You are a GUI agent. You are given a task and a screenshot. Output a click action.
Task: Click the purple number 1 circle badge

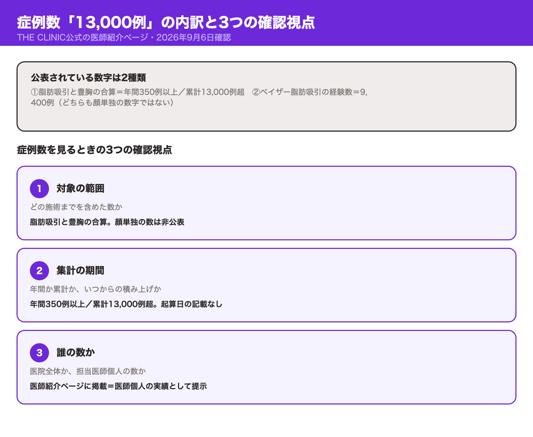[39, 189]
